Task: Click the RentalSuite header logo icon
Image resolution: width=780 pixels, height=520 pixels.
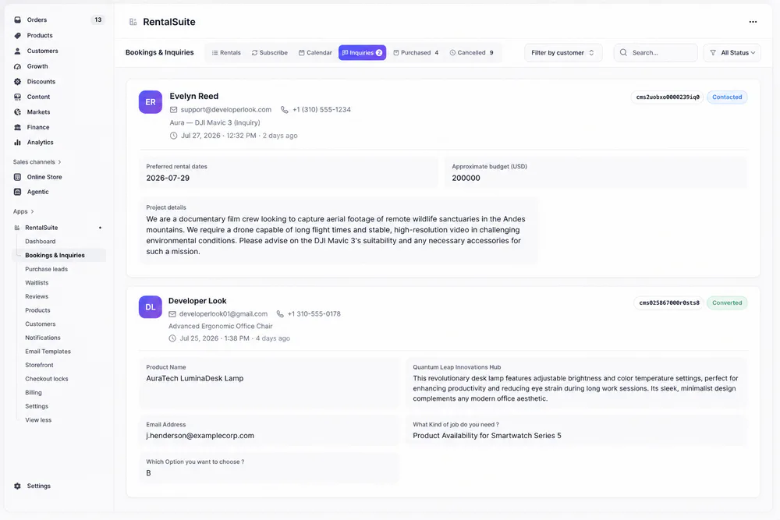Action: (x=133, y=22)
